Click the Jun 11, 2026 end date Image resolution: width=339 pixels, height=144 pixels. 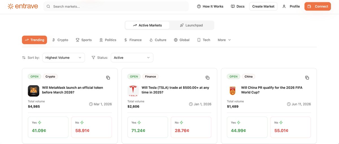point(299,104)
